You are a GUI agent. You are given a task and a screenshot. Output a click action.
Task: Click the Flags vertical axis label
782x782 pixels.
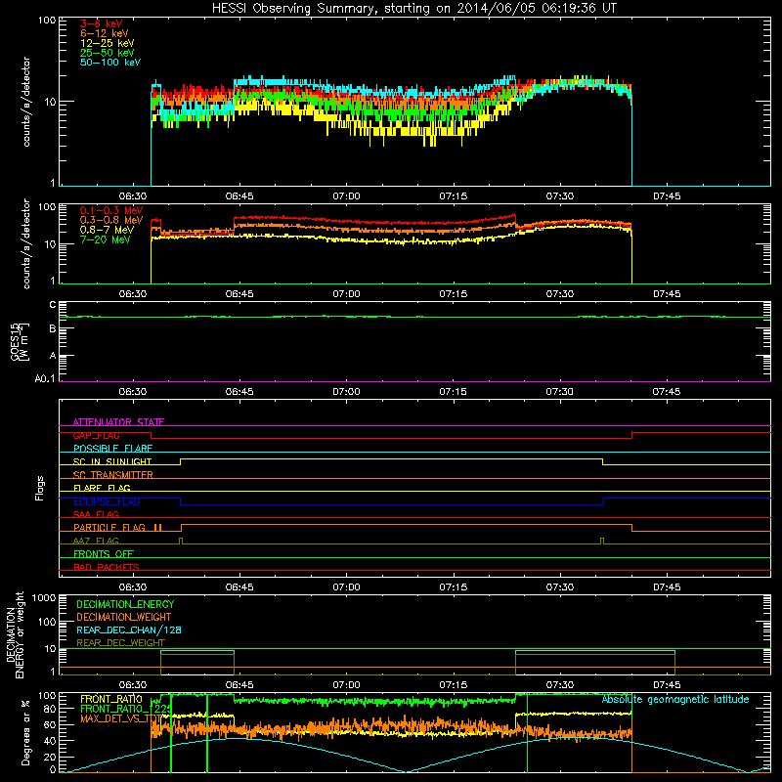pos(40,488)
